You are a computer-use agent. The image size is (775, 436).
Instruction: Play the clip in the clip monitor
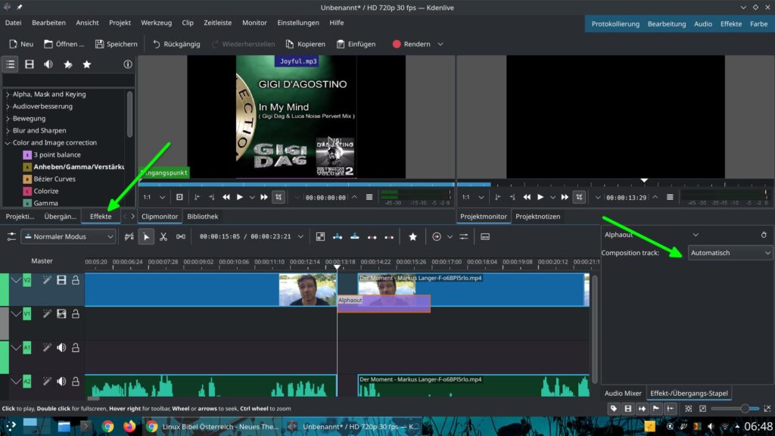click(x=240, y=198)
